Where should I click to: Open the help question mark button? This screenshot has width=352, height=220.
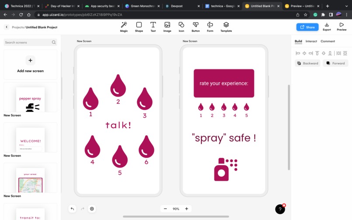pos(280,209)
